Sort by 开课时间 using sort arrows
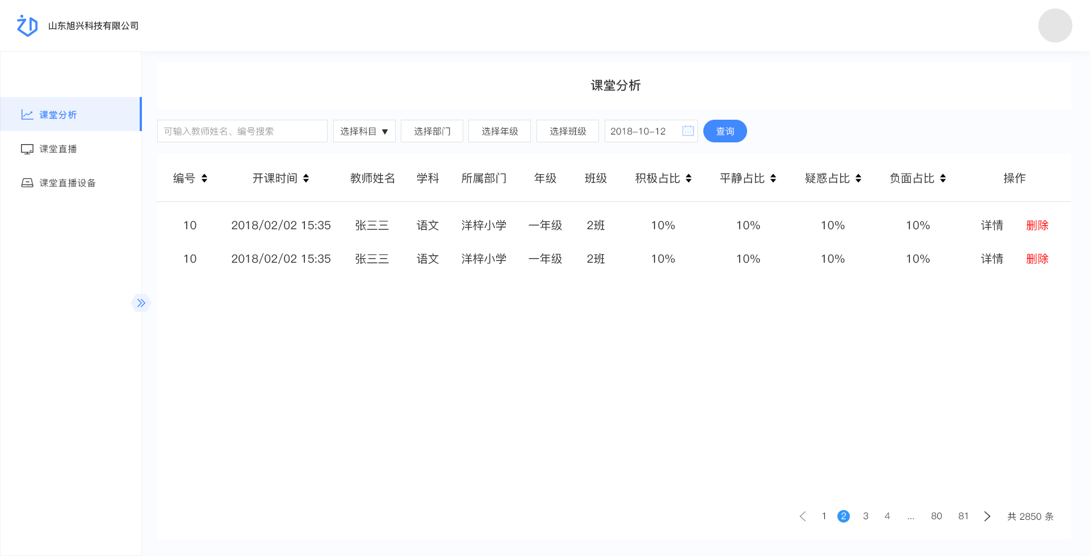1090x556 pixels. [x=306, y=178]
